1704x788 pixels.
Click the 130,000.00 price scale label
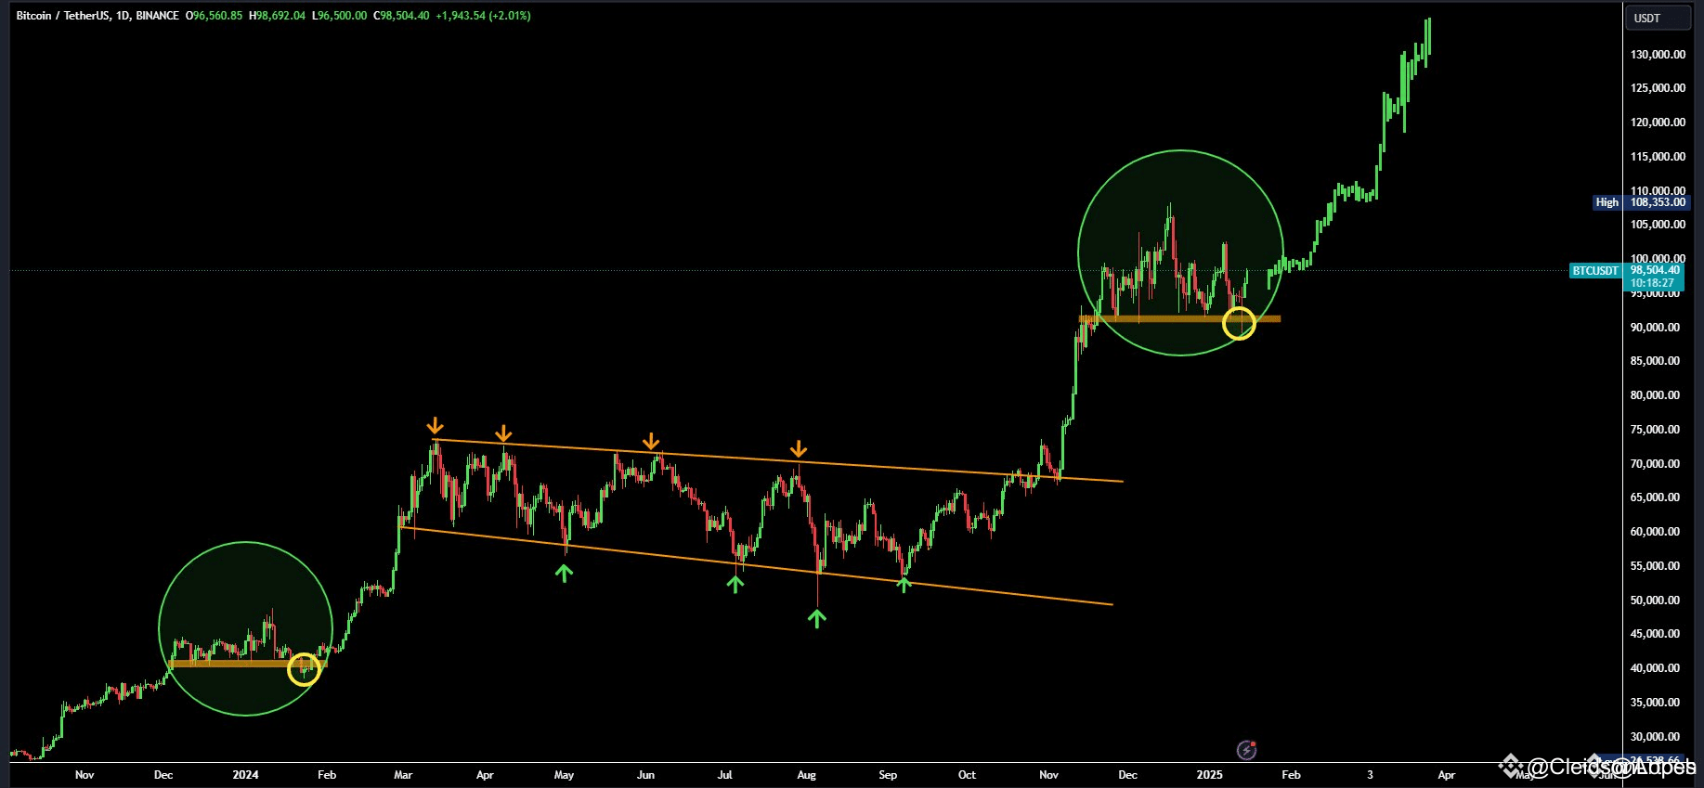[x=1658, y=55]
